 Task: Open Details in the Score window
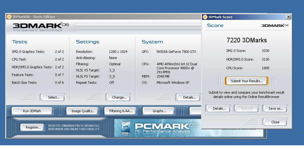click(x=218, y=109)
